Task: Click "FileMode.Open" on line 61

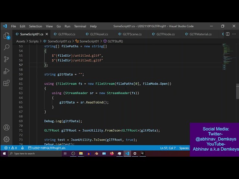Action: coord(155,84)
